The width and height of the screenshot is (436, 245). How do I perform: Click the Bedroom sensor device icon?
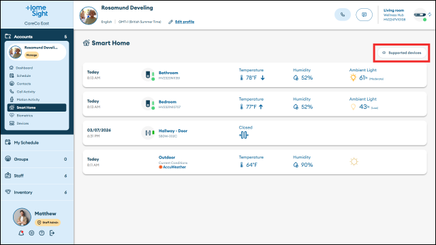click(x=149, y=104)
